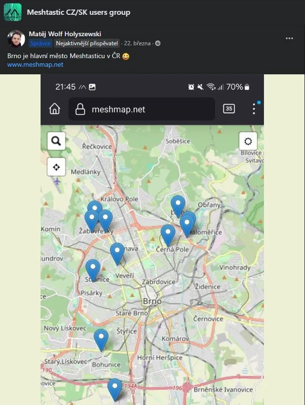The image size is (305, 405).
Task: Click the Staré Brno map label
Action: point(132,314)
